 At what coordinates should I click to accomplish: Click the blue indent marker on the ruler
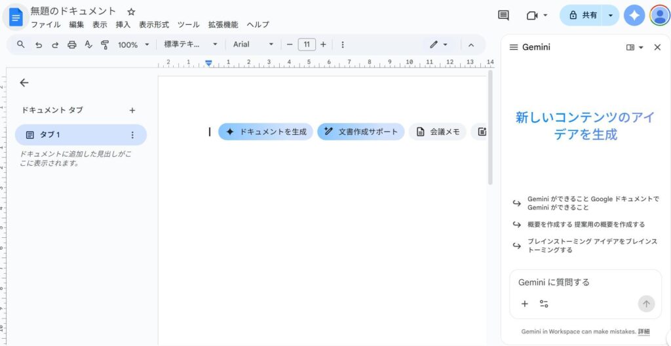point(208,64)
